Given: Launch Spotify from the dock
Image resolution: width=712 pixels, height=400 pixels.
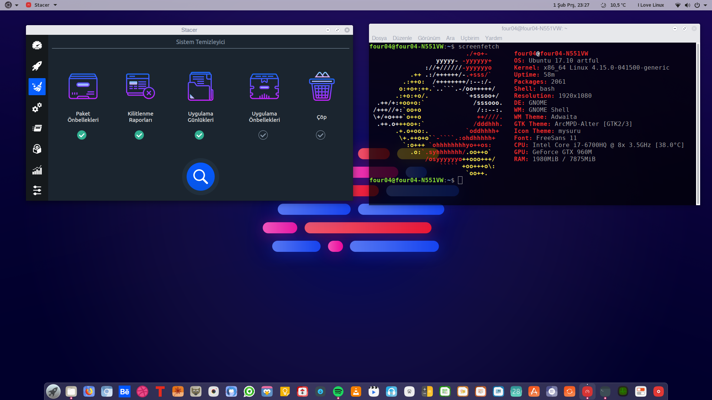Looking at the screenshot, I should coord(338,391).
